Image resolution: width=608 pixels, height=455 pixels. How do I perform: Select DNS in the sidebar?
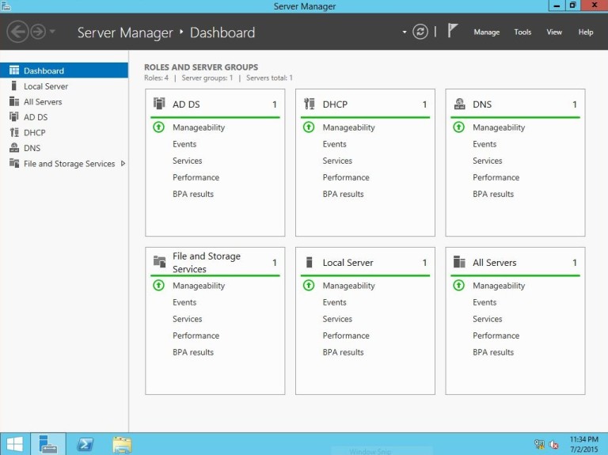[x=64, y=148]
